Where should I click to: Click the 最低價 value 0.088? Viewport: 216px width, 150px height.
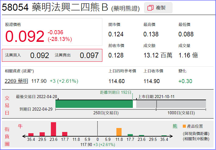(x=186, y=34)
